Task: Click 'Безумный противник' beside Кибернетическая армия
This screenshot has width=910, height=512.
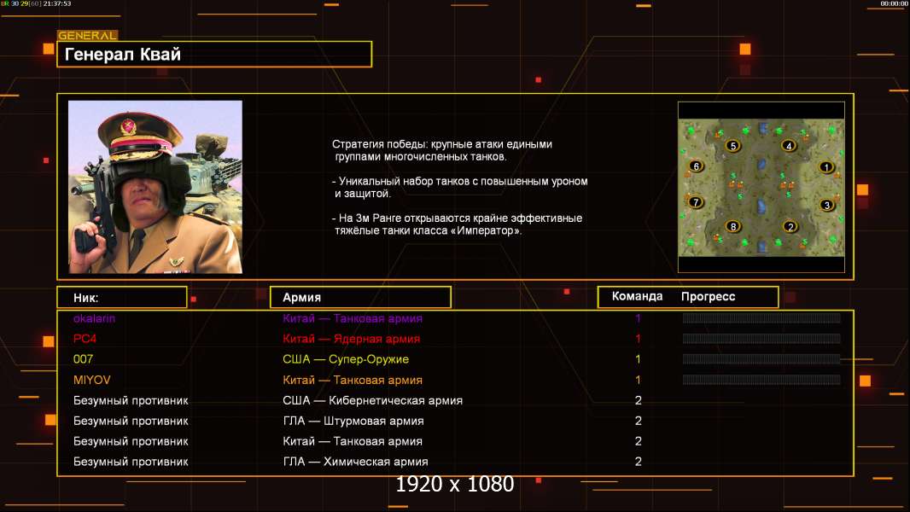Action: [131, 401]
